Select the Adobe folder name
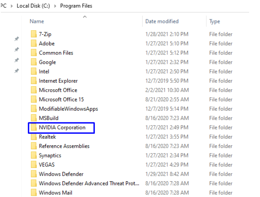Screen dimensions: 260x197 (x=47, y=44)
